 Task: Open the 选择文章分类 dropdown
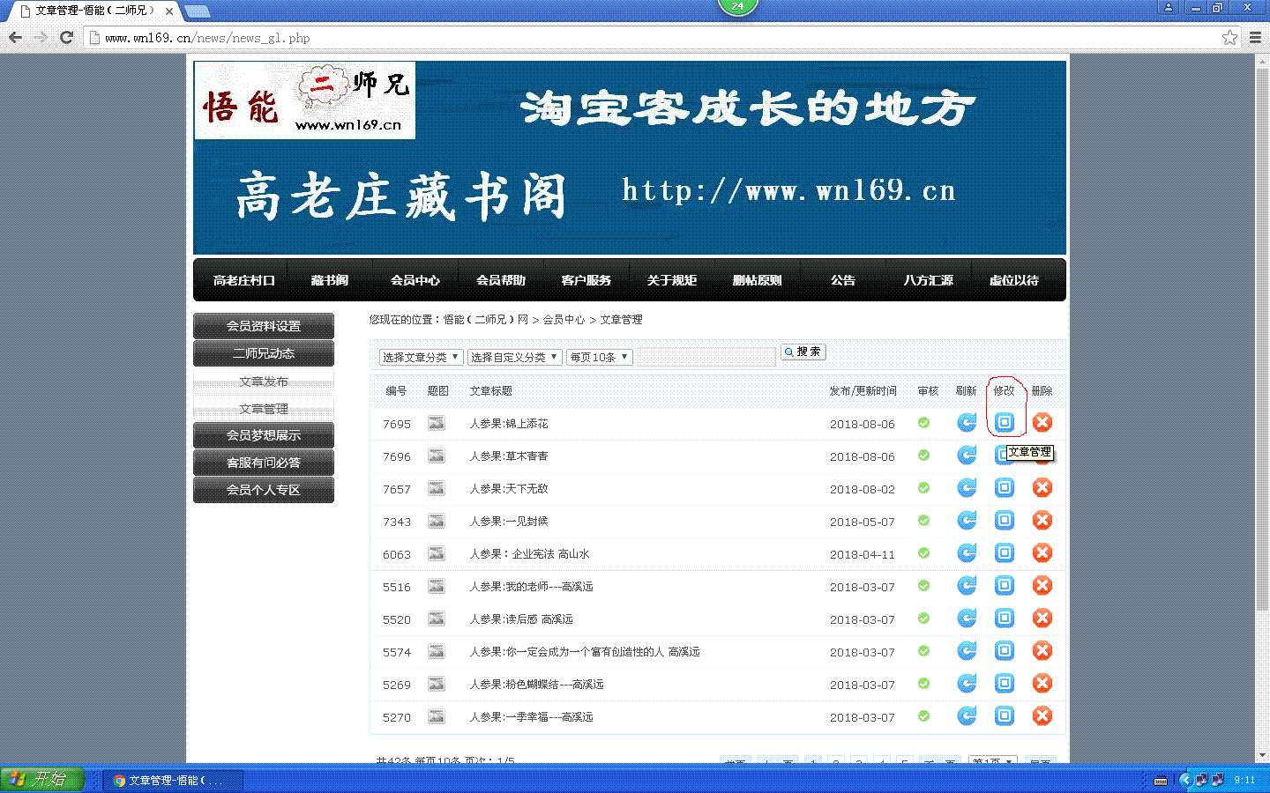tap(421, 357)
